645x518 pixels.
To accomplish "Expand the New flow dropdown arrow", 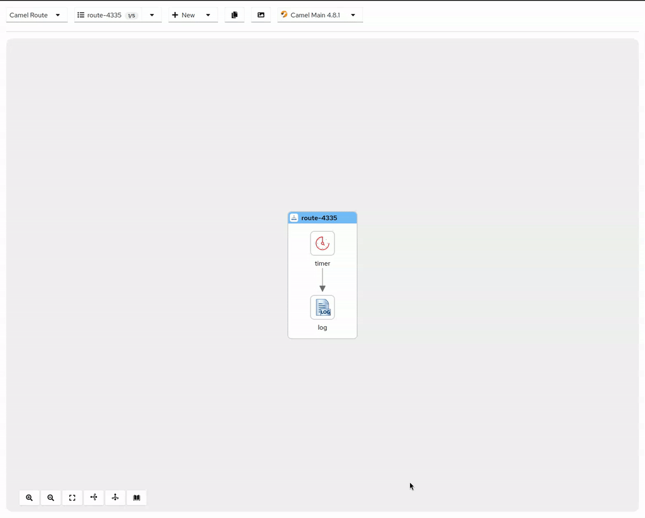I will tap(208, 14).
